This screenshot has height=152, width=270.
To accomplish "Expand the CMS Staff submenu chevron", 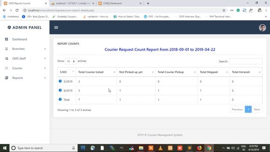I will coord(45,58).
